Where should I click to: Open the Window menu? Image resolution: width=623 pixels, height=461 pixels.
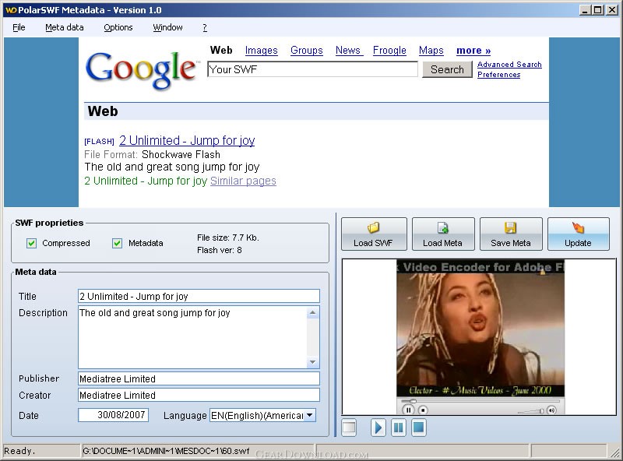point(167,27)
